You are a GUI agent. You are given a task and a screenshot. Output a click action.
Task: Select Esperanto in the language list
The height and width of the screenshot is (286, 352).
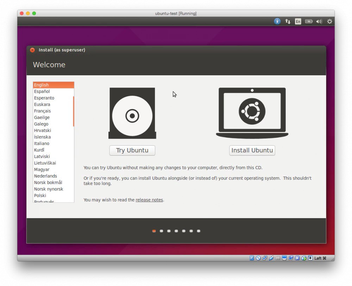54,98
